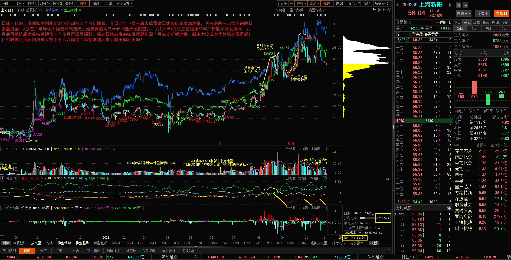Toggle the 简约 simple mode
511x260 pixels.
click(367, 4)
